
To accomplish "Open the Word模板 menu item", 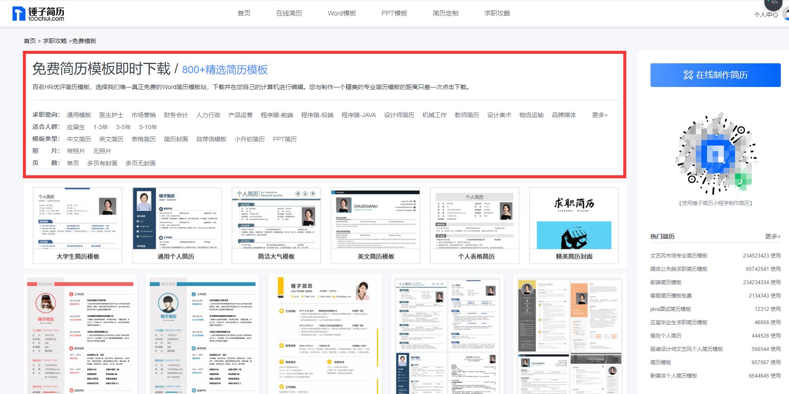I will click(342, 13).
